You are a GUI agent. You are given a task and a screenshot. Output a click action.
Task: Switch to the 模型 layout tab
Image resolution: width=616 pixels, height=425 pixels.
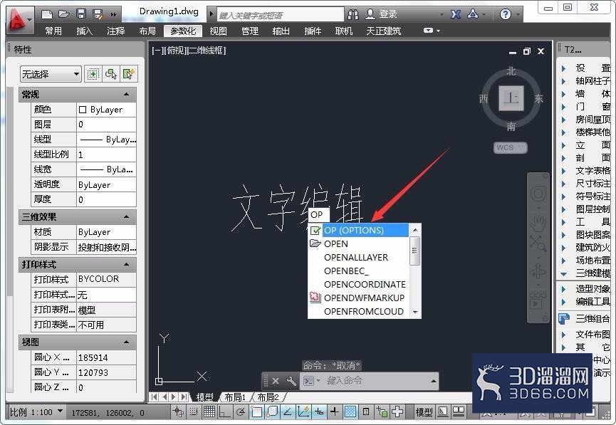pos(204,397)
